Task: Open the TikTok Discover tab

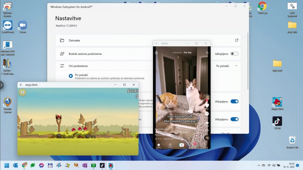Action: [170, 145]
